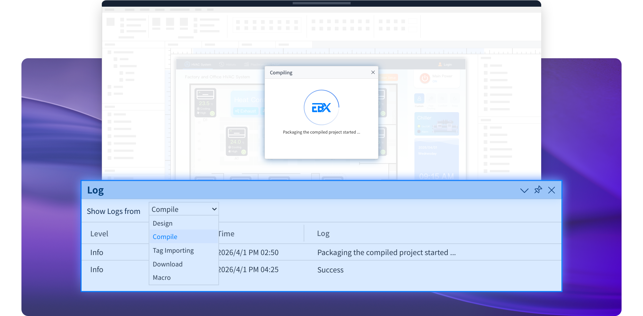
Task: Click the Time column header
Action: tap(226, 234)
